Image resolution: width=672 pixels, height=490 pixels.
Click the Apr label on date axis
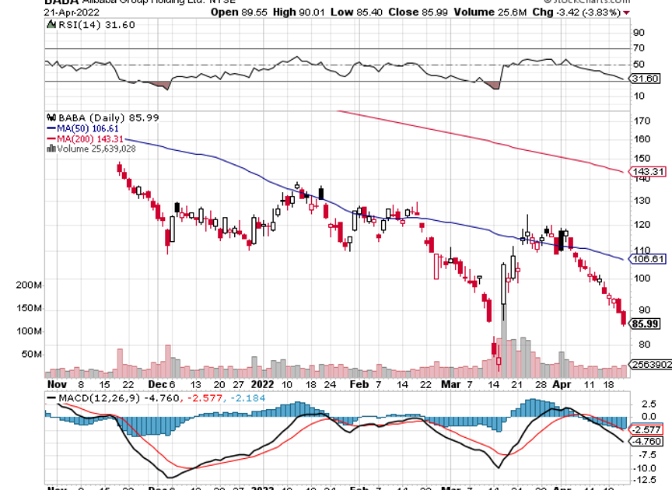[562, 384]
